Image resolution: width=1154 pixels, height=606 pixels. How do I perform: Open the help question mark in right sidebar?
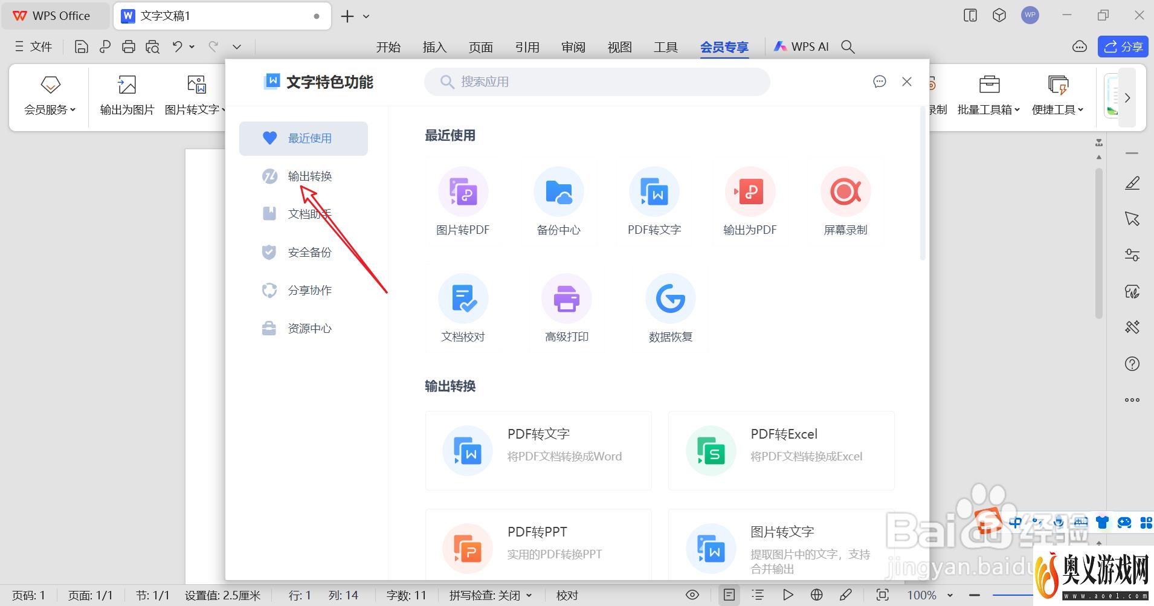(1132, 364)
